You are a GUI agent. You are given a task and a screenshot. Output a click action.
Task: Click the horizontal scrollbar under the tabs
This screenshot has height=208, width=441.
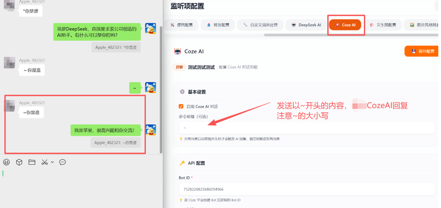pos(351,35)
